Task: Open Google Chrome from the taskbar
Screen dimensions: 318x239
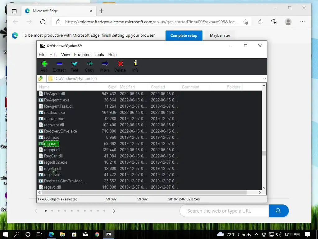Action: [x=97, y=234]
